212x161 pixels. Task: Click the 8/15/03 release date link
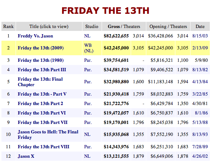coord(200,36)
